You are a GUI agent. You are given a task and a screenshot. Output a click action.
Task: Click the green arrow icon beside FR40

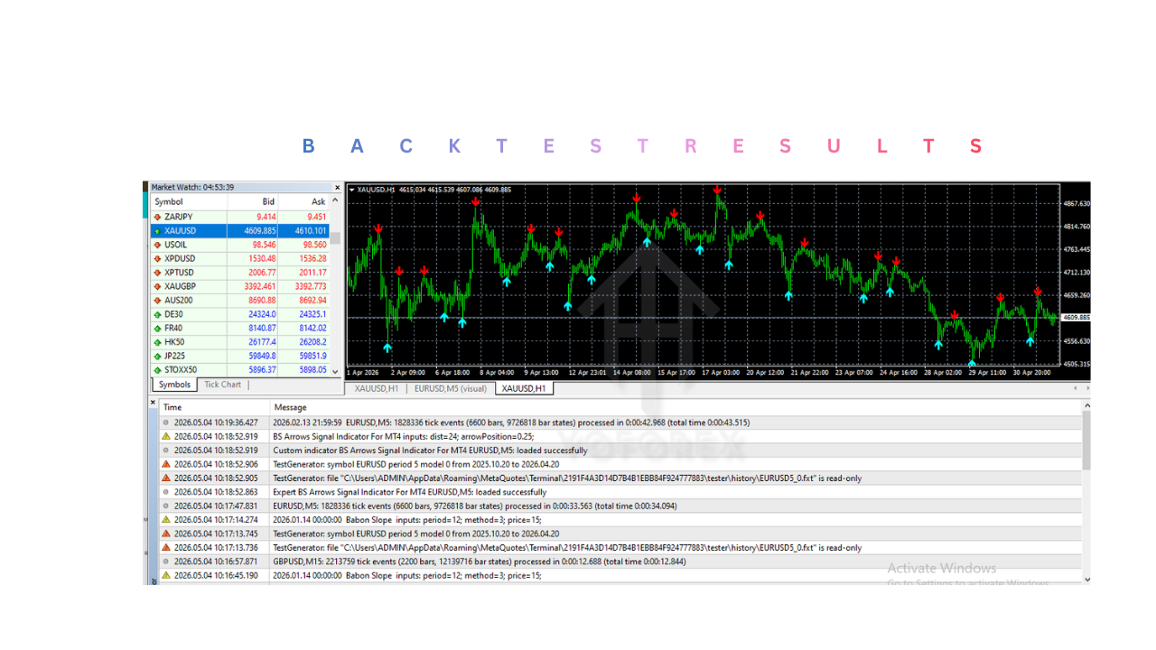[x=157, y=329]
